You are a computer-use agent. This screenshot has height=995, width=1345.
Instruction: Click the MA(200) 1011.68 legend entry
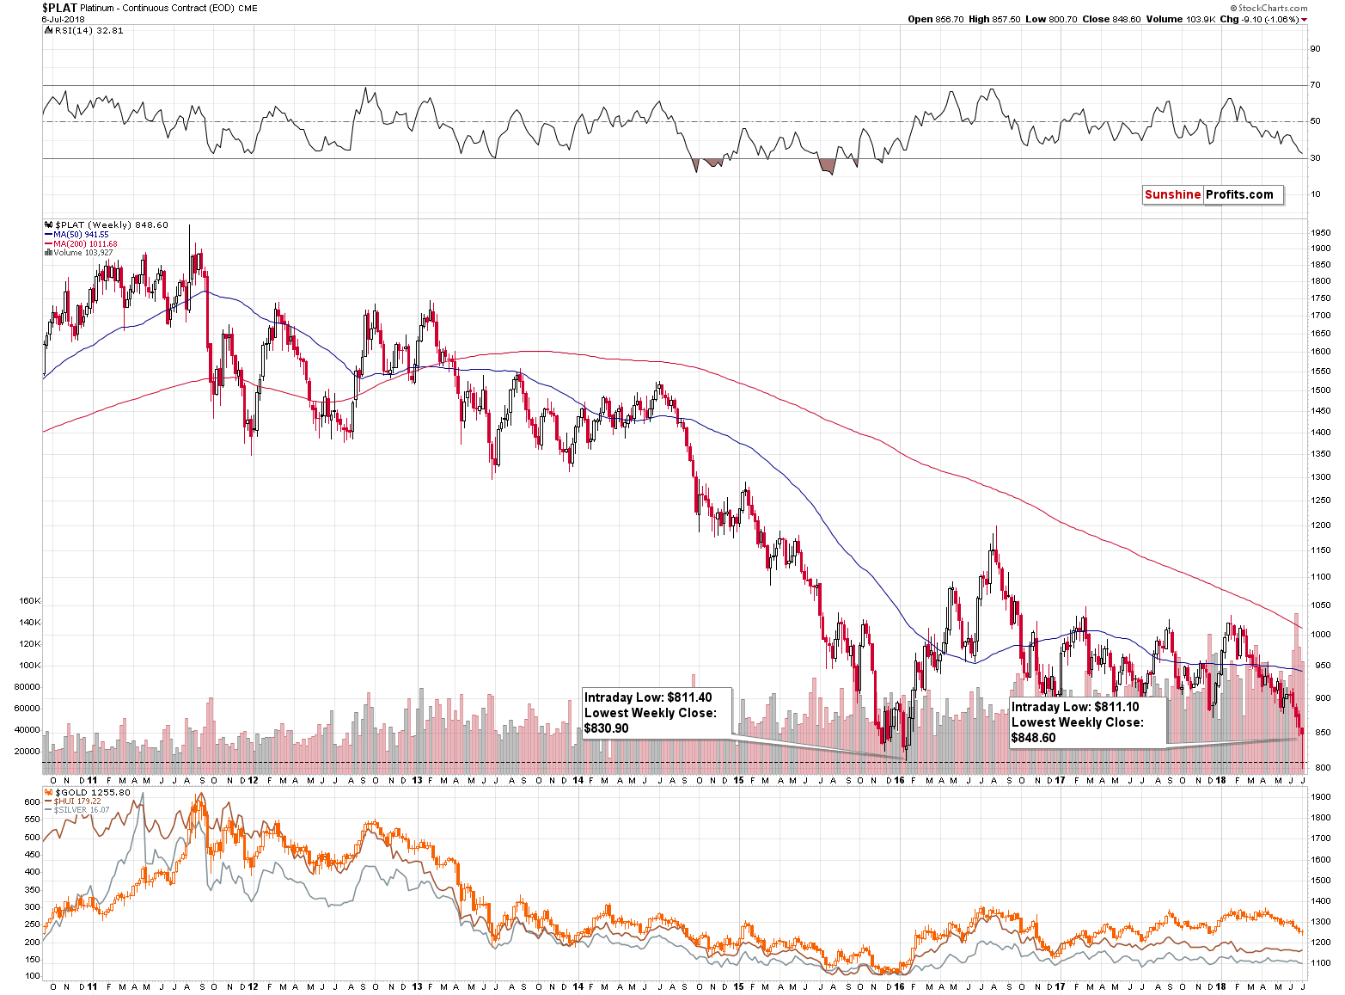tap(85, 244)
